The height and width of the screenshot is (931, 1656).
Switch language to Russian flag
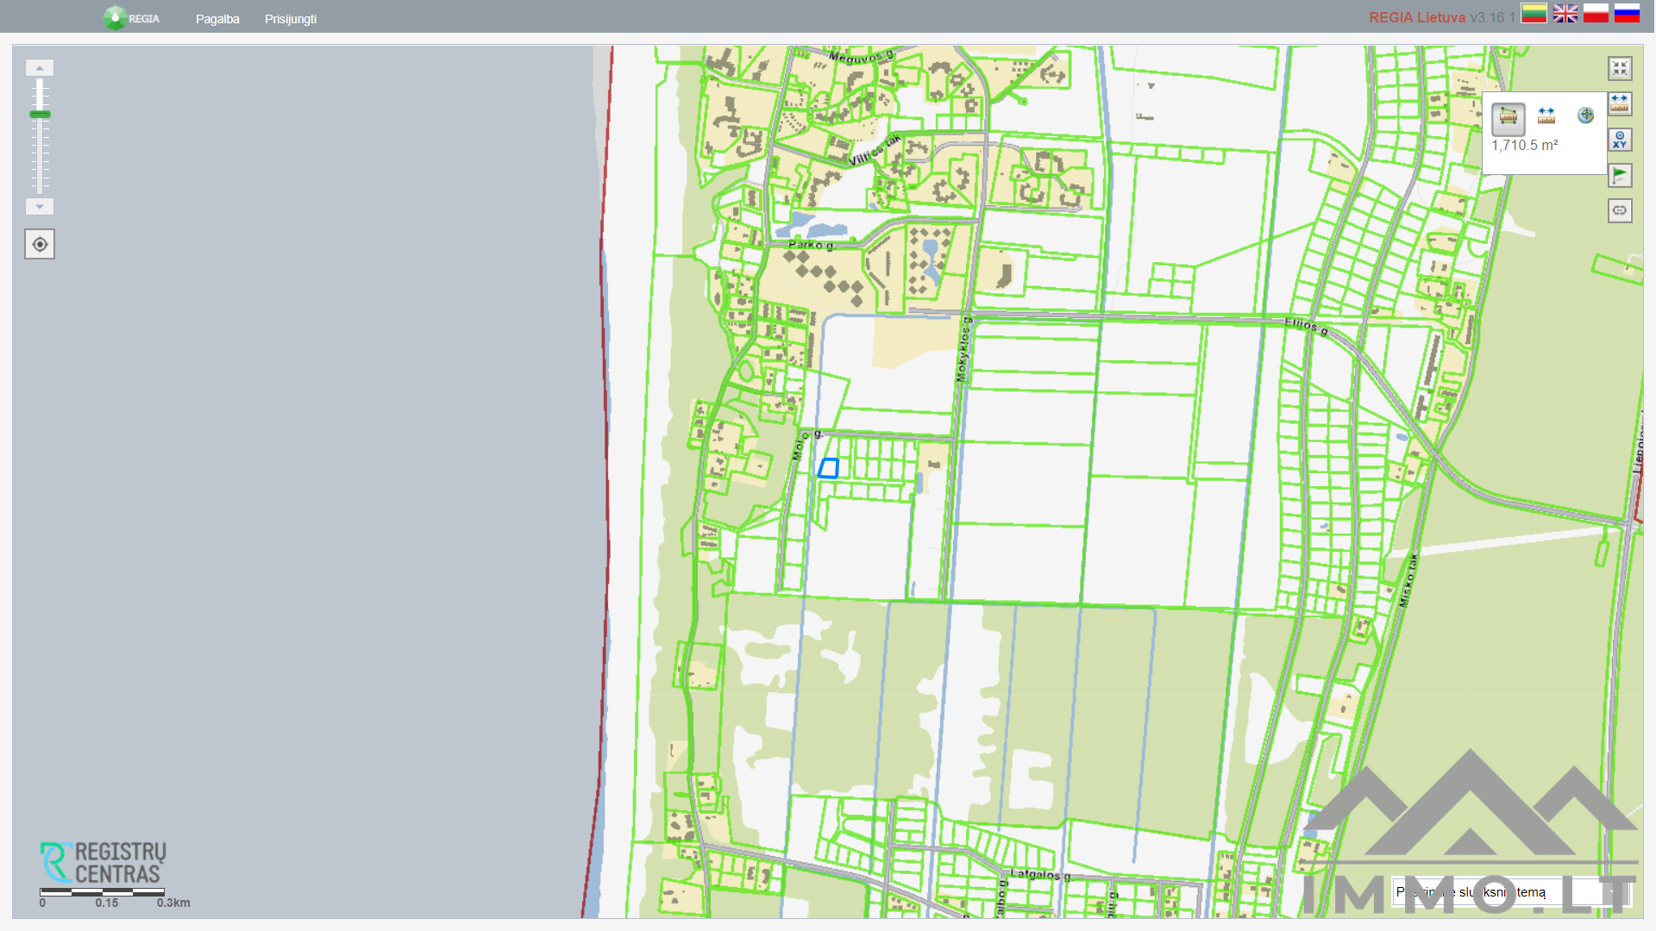click(x=1627, y=13)
